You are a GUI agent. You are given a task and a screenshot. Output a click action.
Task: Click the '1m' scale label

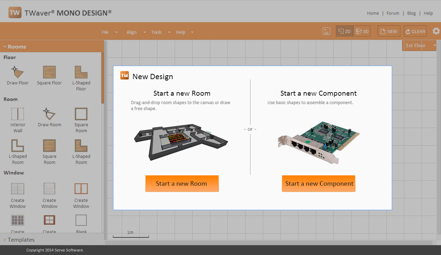[x=130, y=232]
